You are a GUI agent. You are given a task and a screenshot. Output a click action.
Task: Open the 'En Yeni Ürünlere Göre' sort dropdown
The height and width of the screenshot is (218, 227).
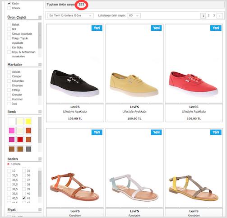pos(70,15)
